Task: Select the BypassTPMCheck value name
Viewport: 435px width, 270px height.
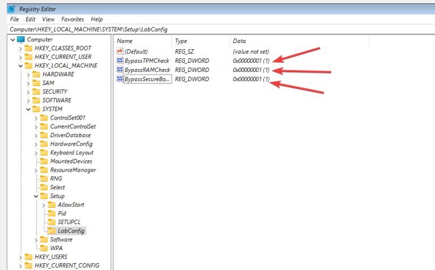Action: point(147,61)
